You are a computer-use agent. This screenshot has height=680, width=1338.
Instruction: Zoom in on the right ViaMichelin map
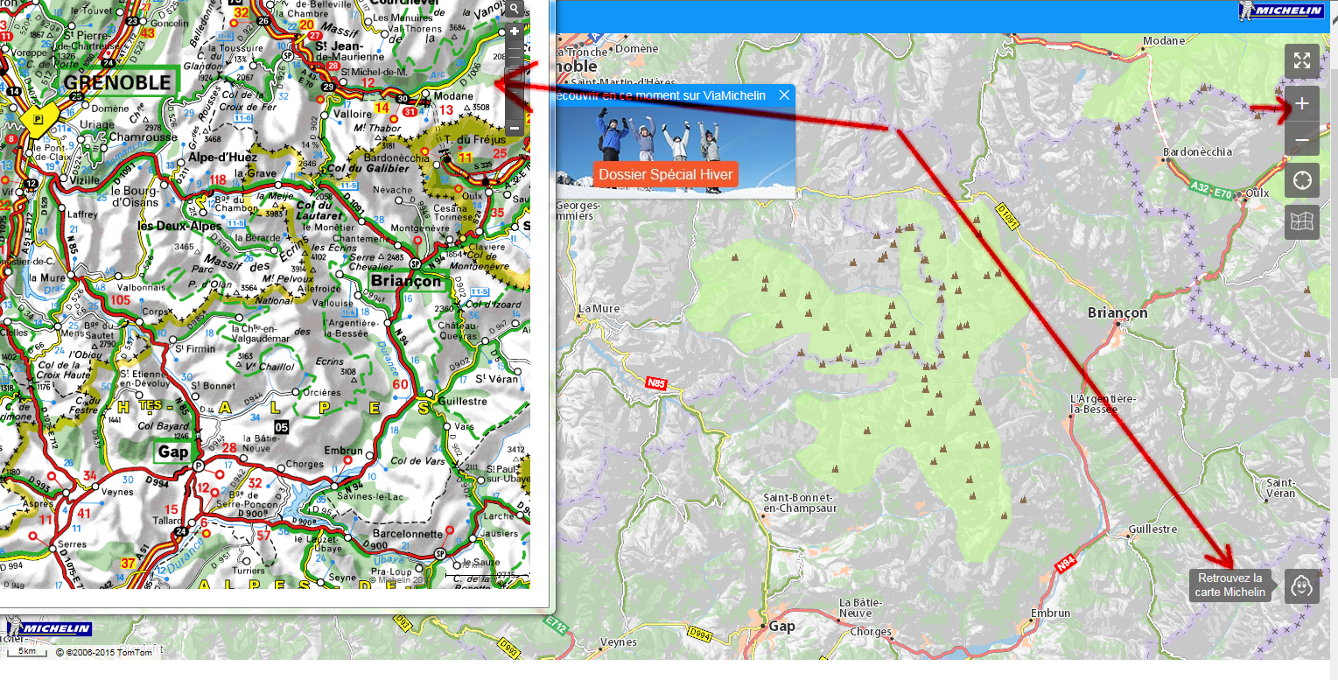[x=1301, y=104]
